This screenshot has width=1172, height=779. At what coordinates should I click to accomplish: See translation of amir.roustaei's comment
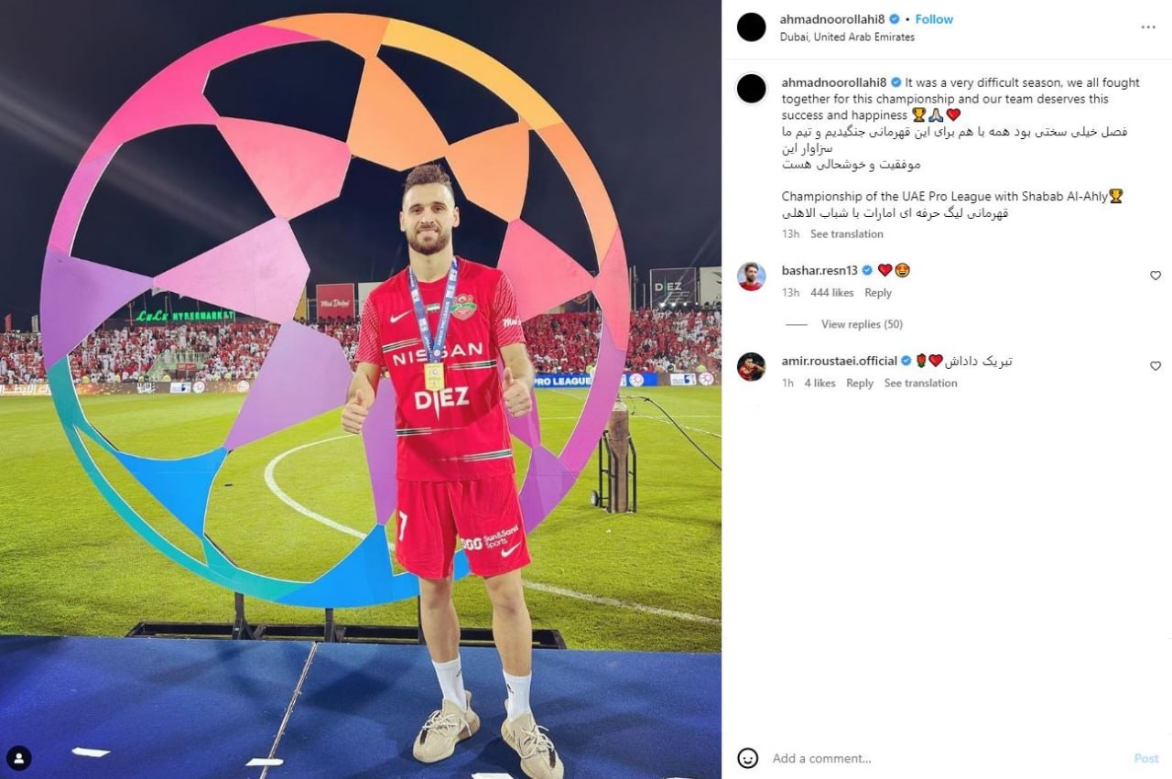tap(920, 384)
